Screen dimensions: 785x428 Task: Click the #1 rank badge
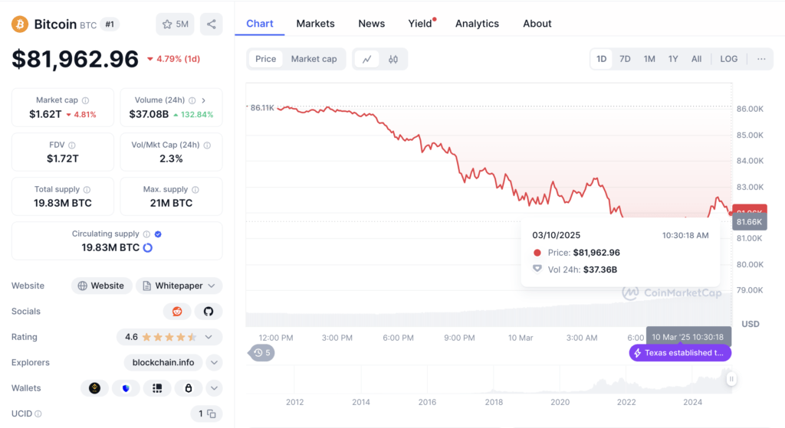[110, 24]
